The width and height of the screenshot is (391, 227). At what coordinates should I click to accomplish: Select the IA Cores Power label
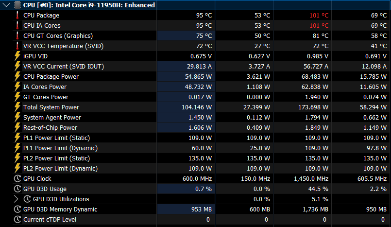pos(45,87)
